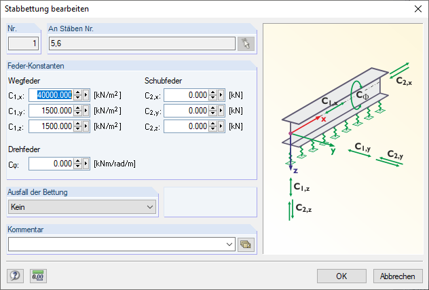Click the Cφ Drehfeder value field
The width and height of the screenshot is (429, 290).
coord(50,163)
